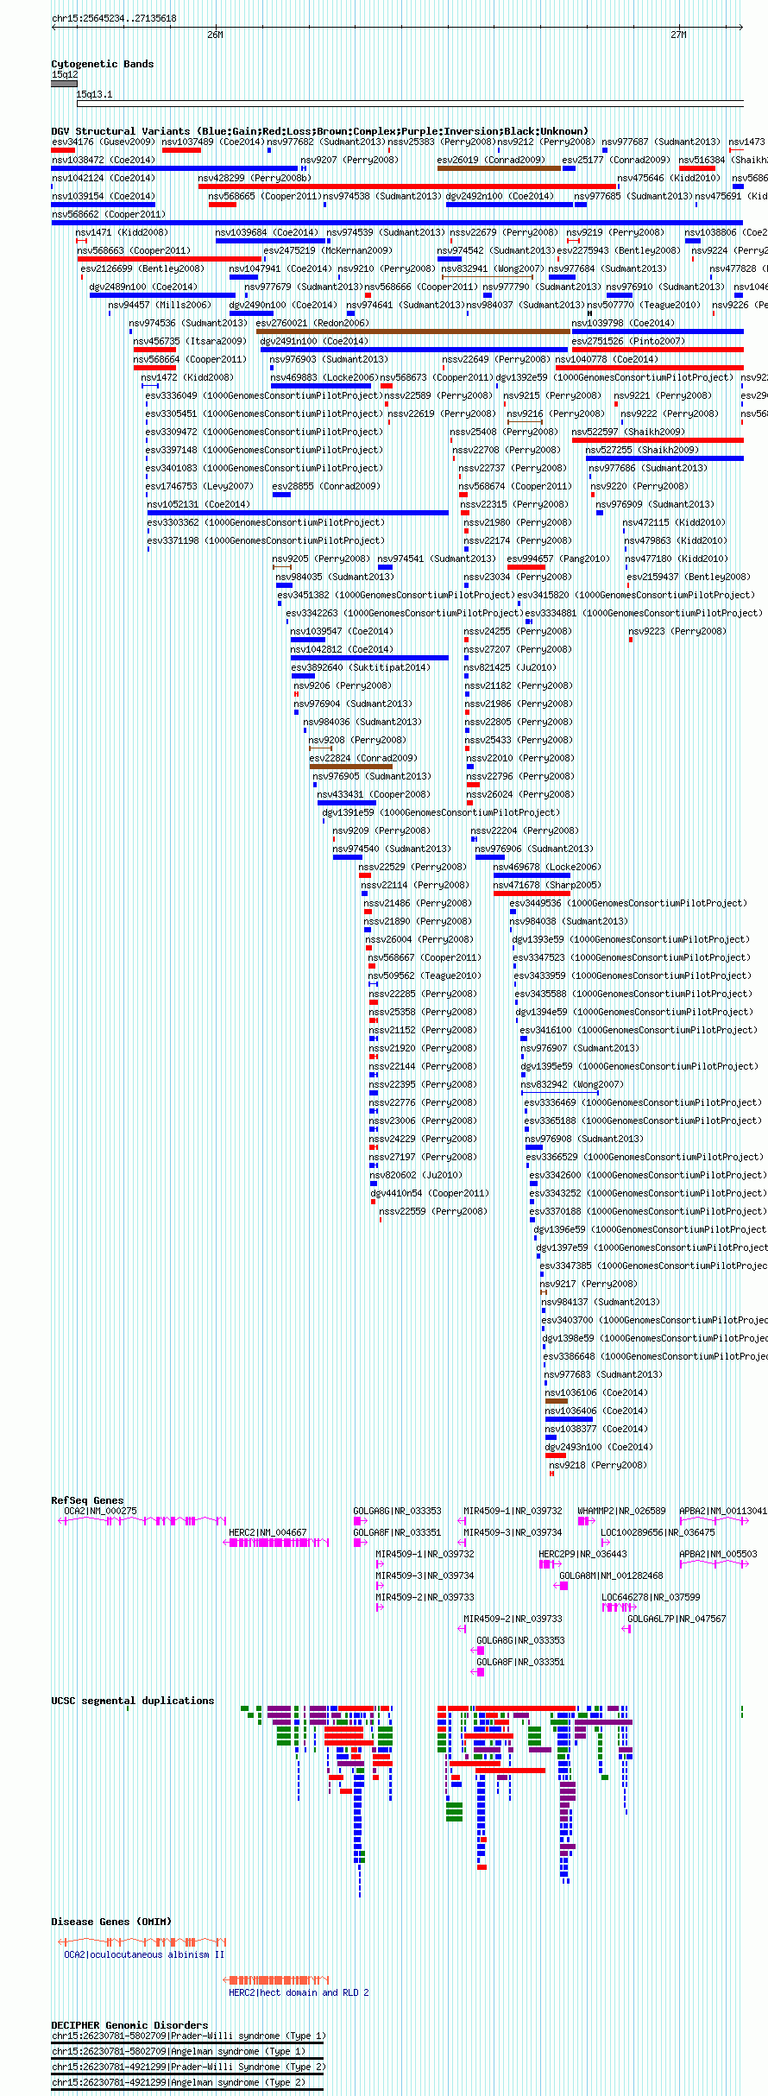768x2096 pixels.
Task: Open variant esv2751526 (Pinto2007)
Action: coord(628,341)
